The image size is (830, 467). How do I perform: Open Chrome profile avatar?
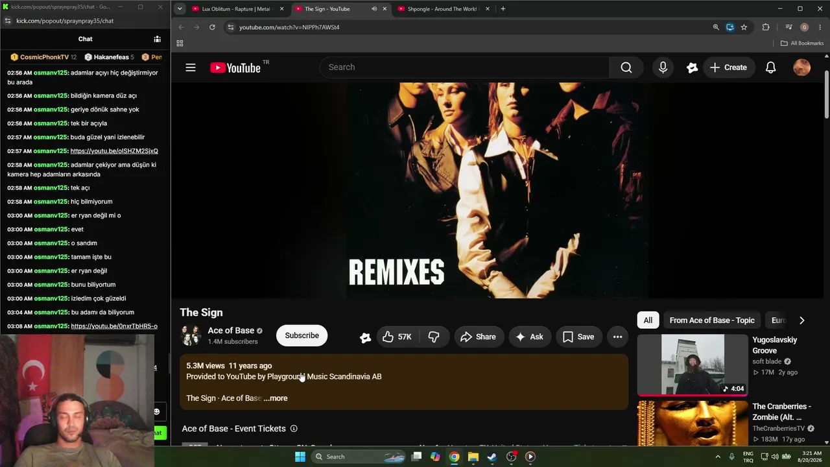coord(804,27)
